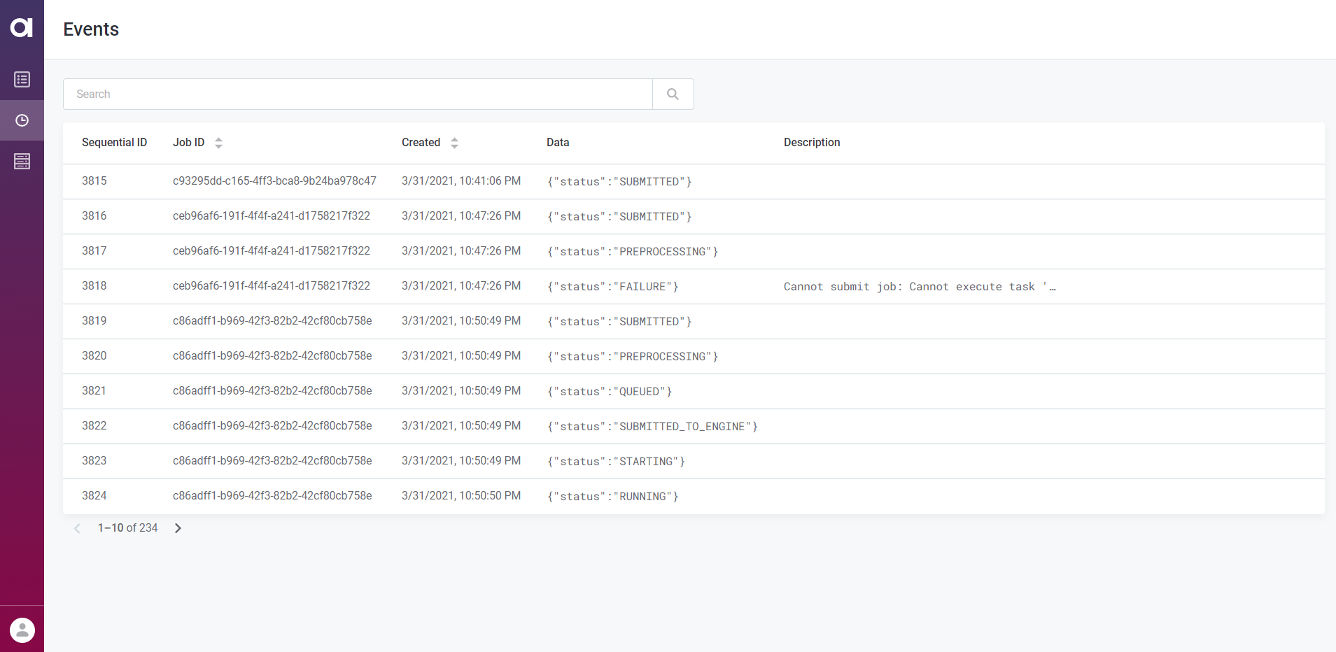Focus the Search input field
Screen dimensions: 1336x652
pyautogui.click(x=357, y=94)
